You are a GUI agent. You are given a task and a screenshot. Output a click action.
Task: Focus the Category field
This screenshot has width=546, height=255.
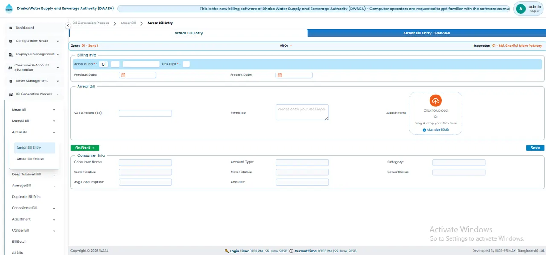(x=459, y=162)
